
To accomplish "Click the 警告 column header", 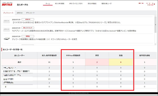I will click(121, 55).
